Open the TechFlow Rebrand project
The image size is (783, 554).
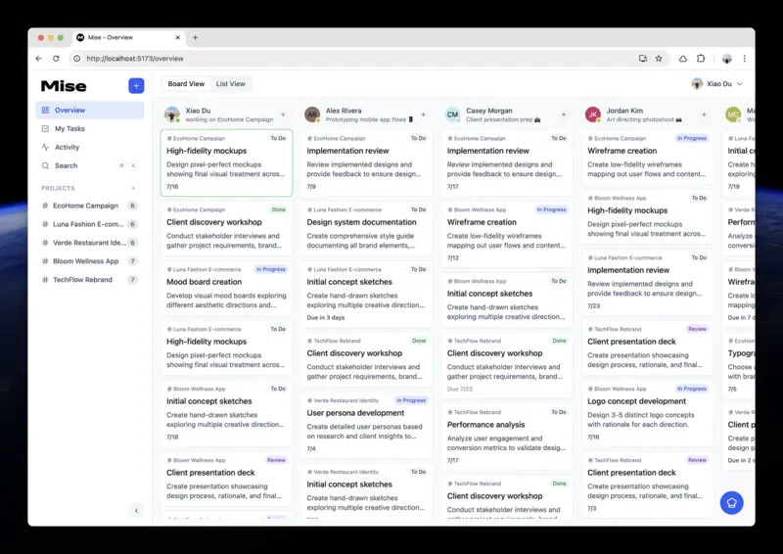(x=82, y=280)
